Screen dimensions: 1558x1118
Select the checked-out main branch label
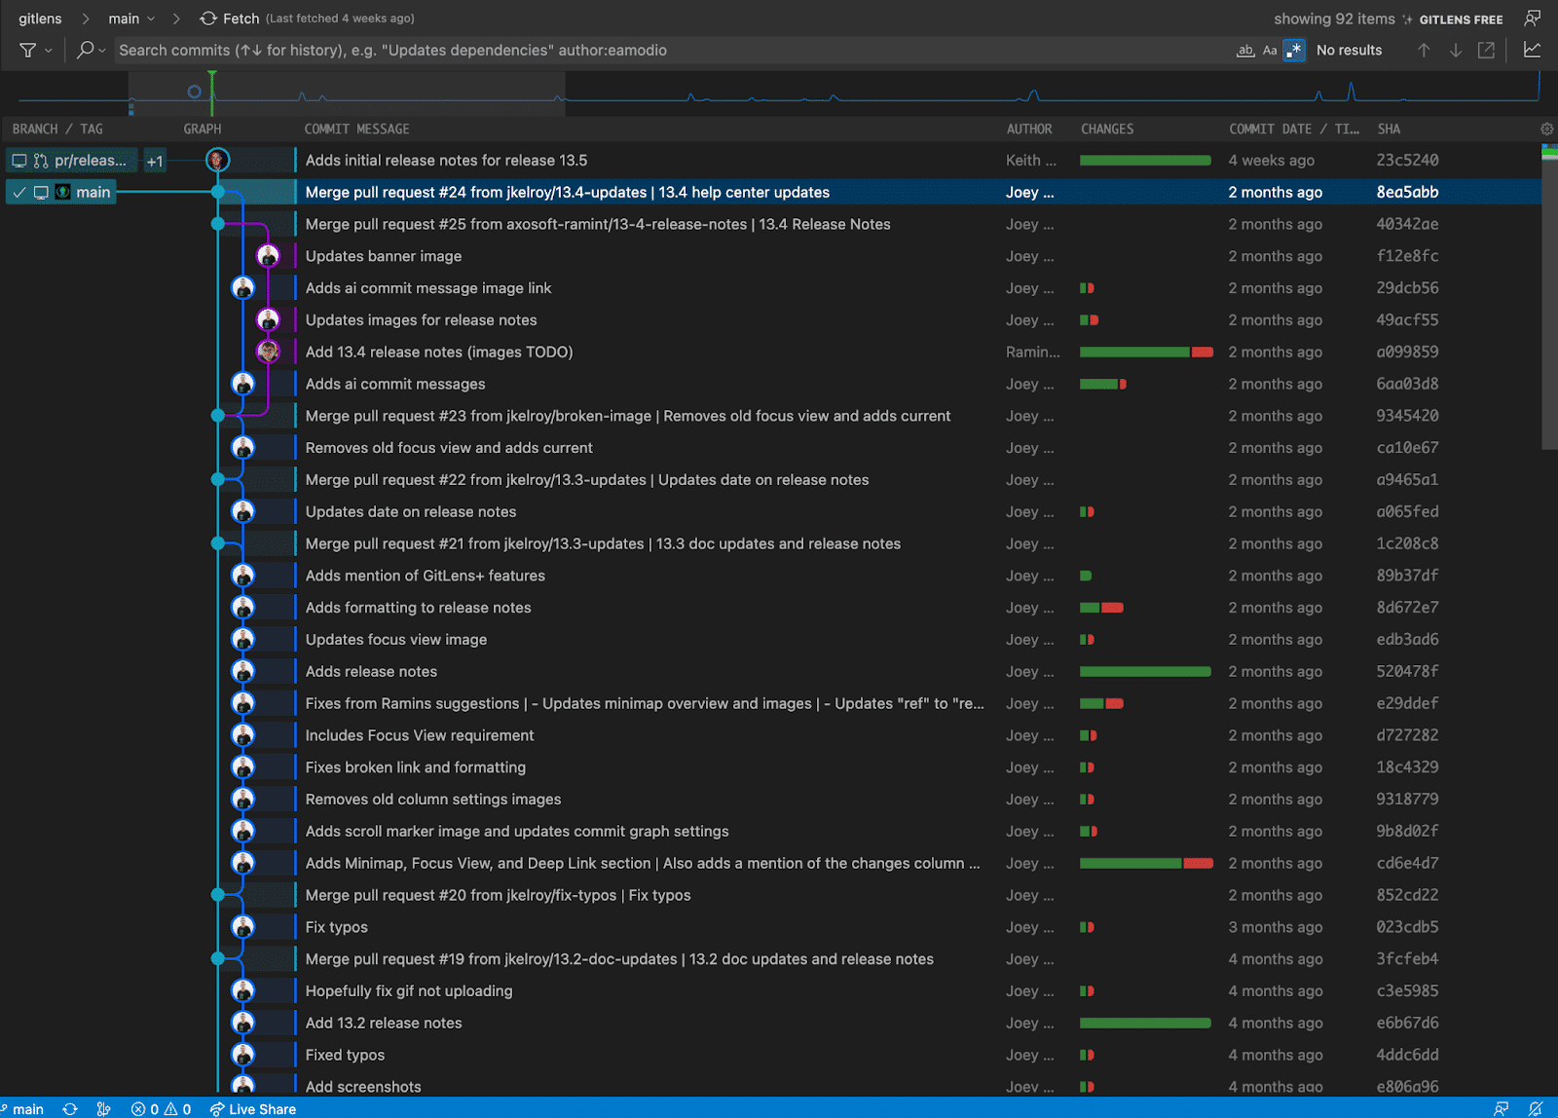coord(61,192)
